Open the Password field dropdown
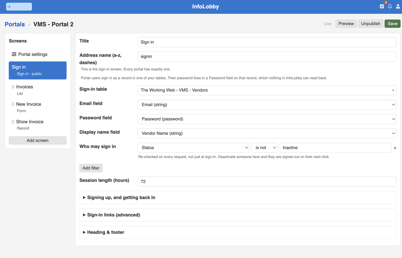 click(x=267, y=119)
